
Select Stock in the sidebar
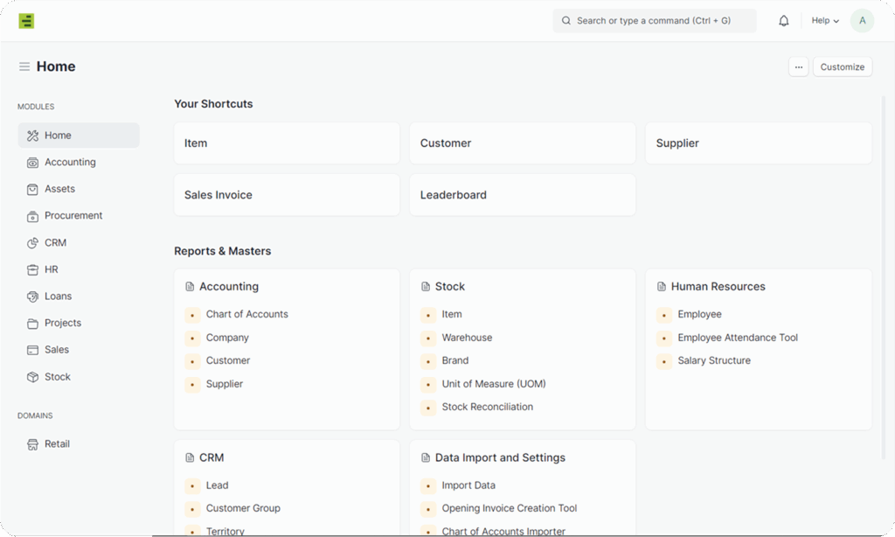(58, 377)
